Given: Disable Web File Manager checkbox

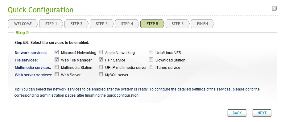Looking at the screenshot, I should tap(57, 60).
